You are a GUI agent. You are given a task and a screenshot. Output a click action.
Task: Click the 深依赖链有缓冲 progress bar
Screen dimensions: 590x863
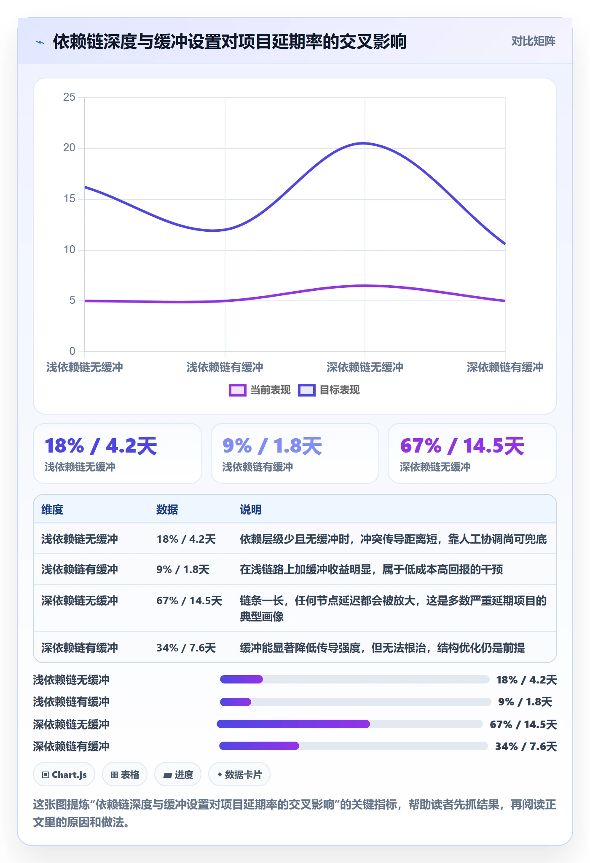pyautogui.click(x=354, y=746)
